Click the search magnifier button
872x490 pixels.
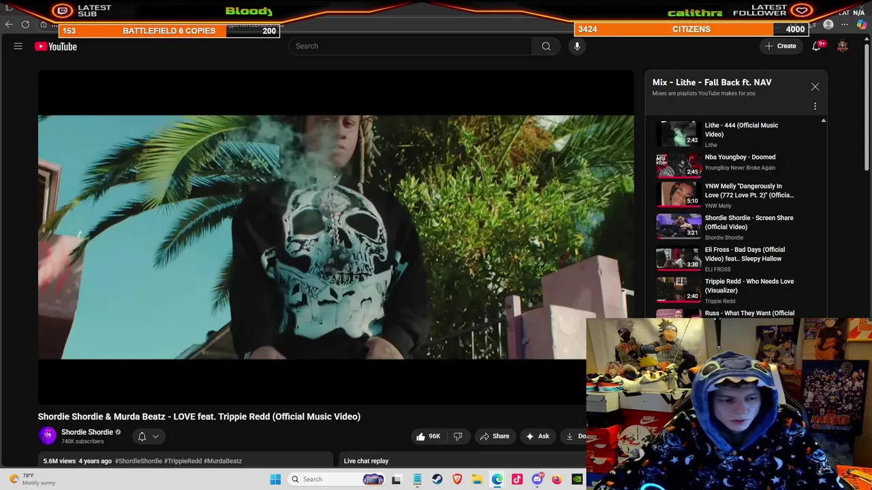(x=546, y=46)
